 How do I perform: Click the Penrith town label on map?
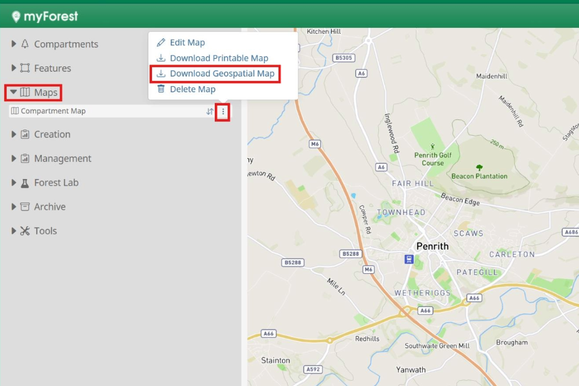tap(432, 246)
